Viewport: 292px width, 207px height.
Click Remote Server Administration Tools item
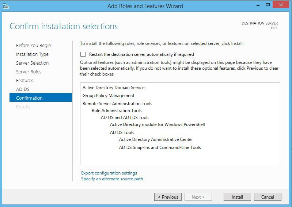(x=117, y=104)
